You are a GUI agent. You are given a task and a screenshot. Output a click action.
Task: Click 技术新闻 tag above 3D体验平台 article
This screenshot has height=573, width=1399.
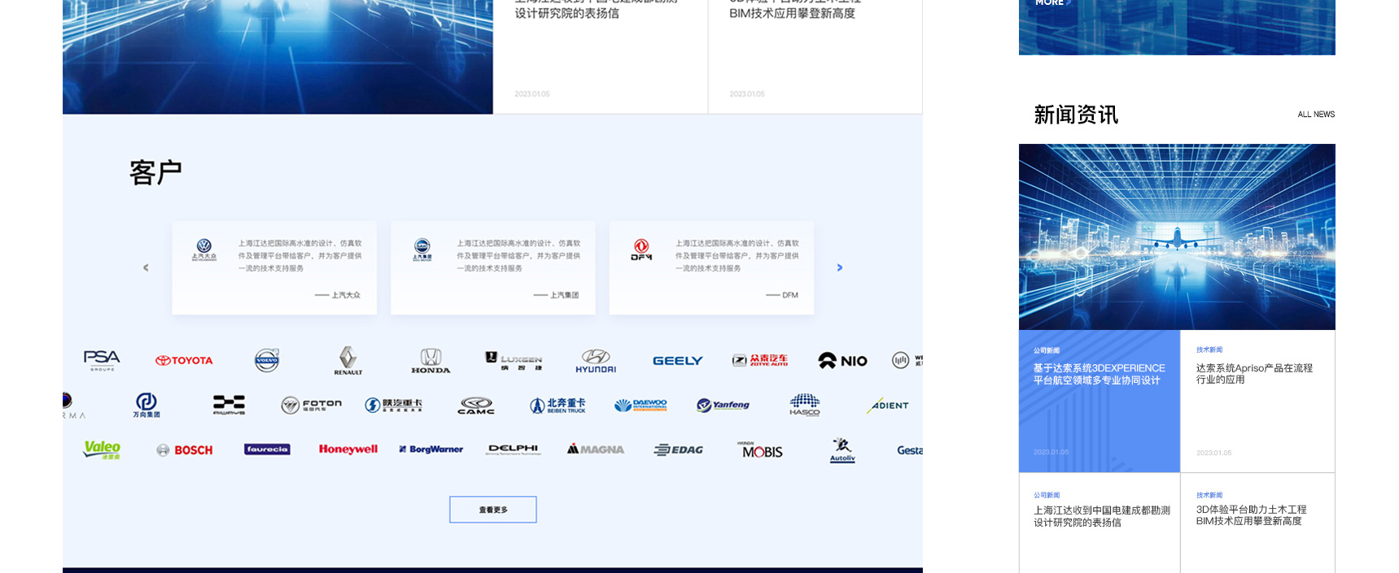[1209, 495]
